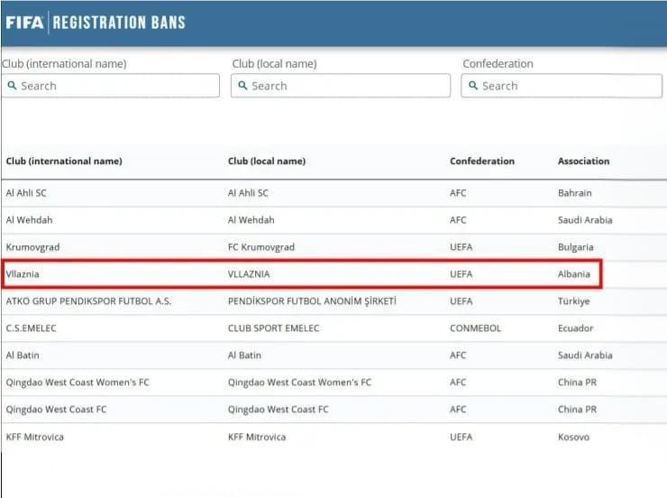Screen dimensions: 667x498
Task: Focus the Club (international name) search field
Action: [x=117, y=86]
